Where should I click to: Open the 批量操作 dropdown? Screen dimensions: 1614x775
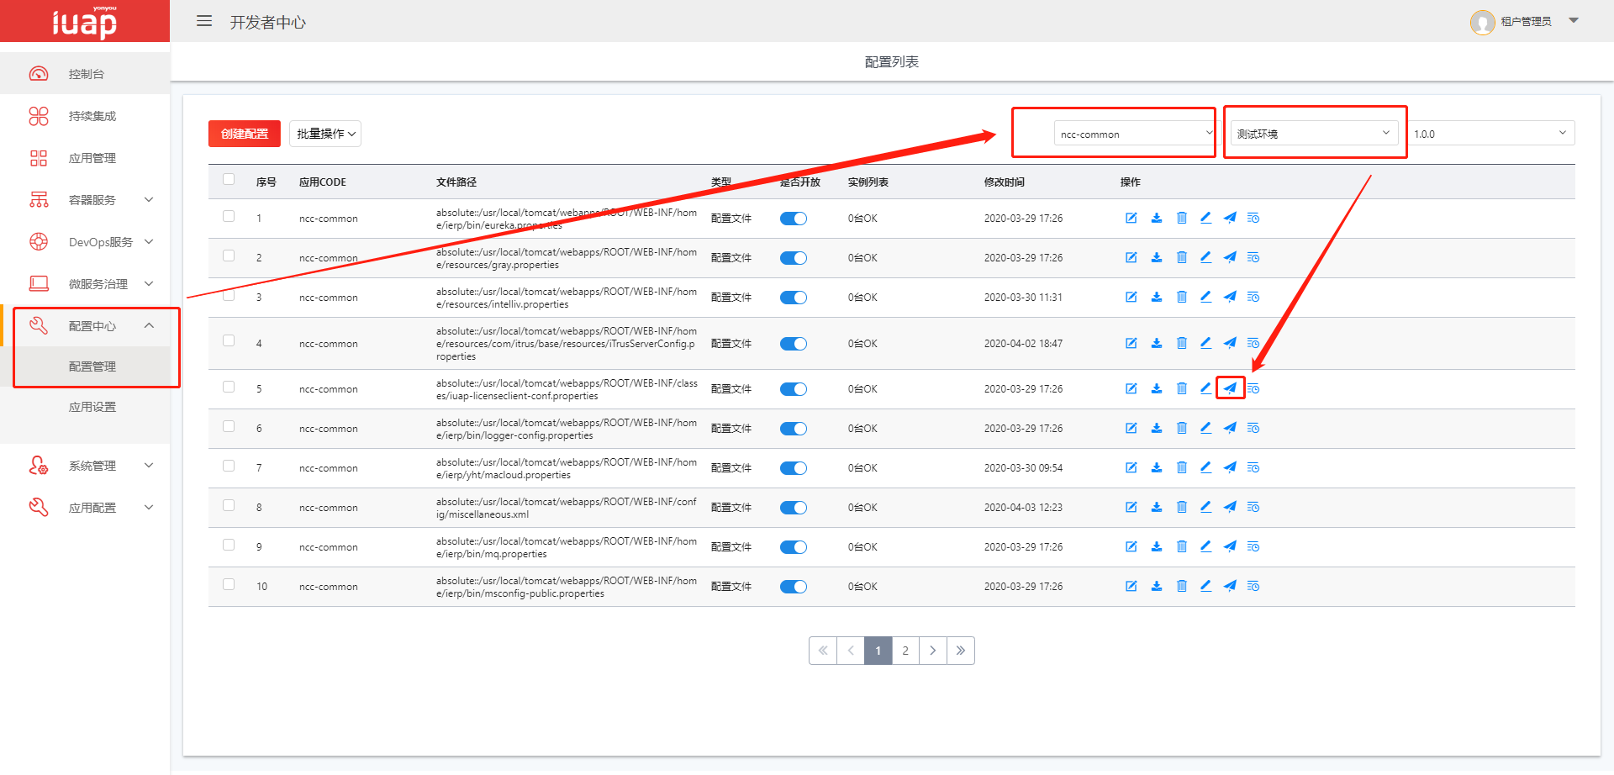click(325, 134)
